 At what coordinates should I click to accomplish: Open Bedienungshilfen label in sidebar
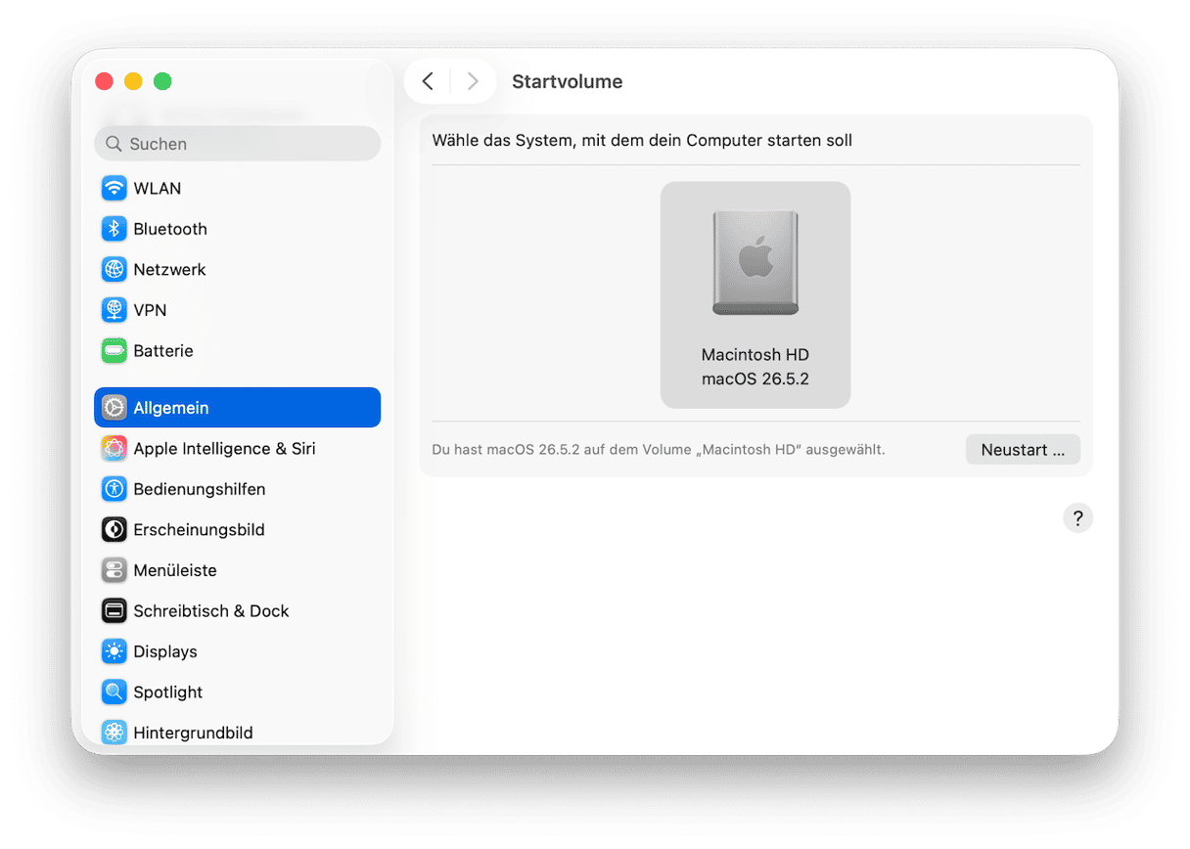pyautogui.click(x=200, y=489)
